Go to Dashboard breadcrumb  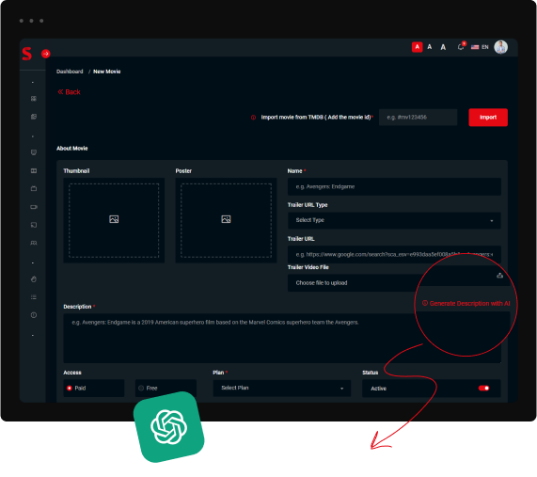pos(70,72)
